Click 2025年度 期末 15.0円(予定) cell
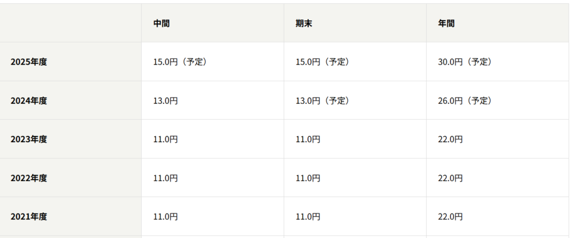This screenshot has width=572, height=238. (322, 62)
